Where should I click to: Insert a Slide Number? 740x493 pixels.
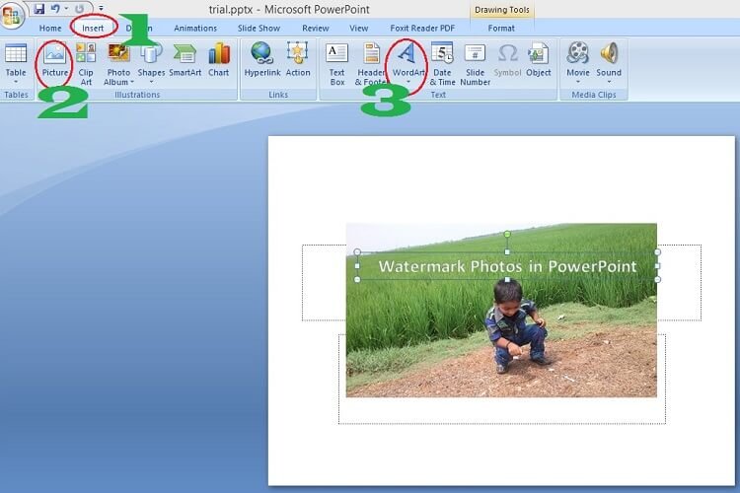pos(475,64)
